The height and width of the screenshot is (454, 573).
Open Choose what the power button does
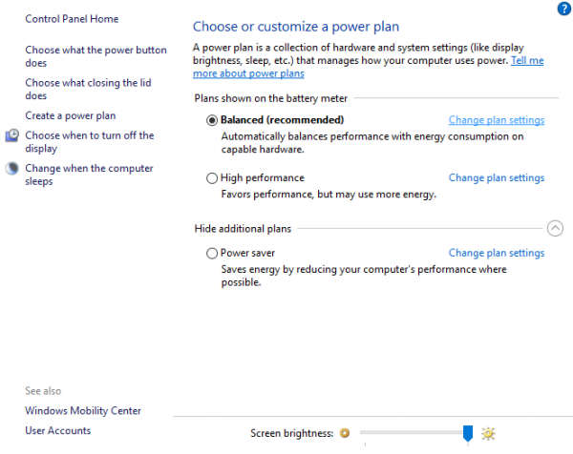pos(95,56)
